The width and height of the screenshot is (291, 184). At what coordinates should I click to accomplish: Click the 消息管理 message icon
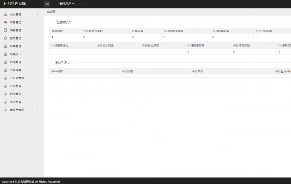pyautogui.click(x=5, y=30)
